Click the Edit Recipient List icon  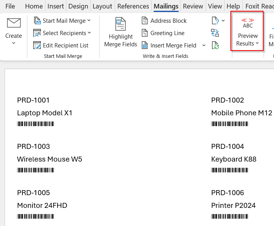click(x=37, y=45)
